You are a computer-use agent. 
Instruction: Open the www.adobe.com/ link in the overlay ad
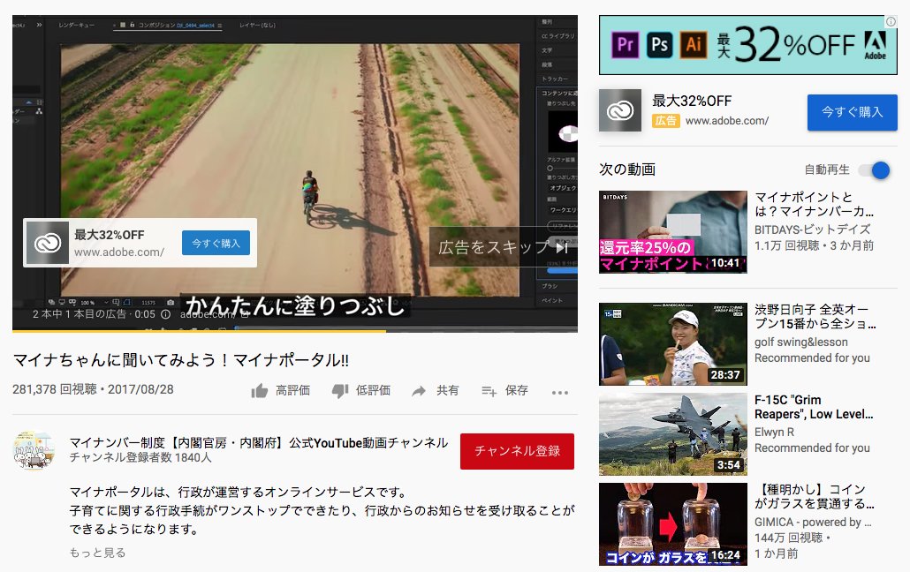[x=119, y=252]
